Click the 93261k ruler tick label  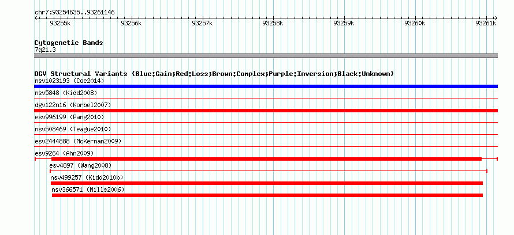pyautogui.click(x=486, y=23)
